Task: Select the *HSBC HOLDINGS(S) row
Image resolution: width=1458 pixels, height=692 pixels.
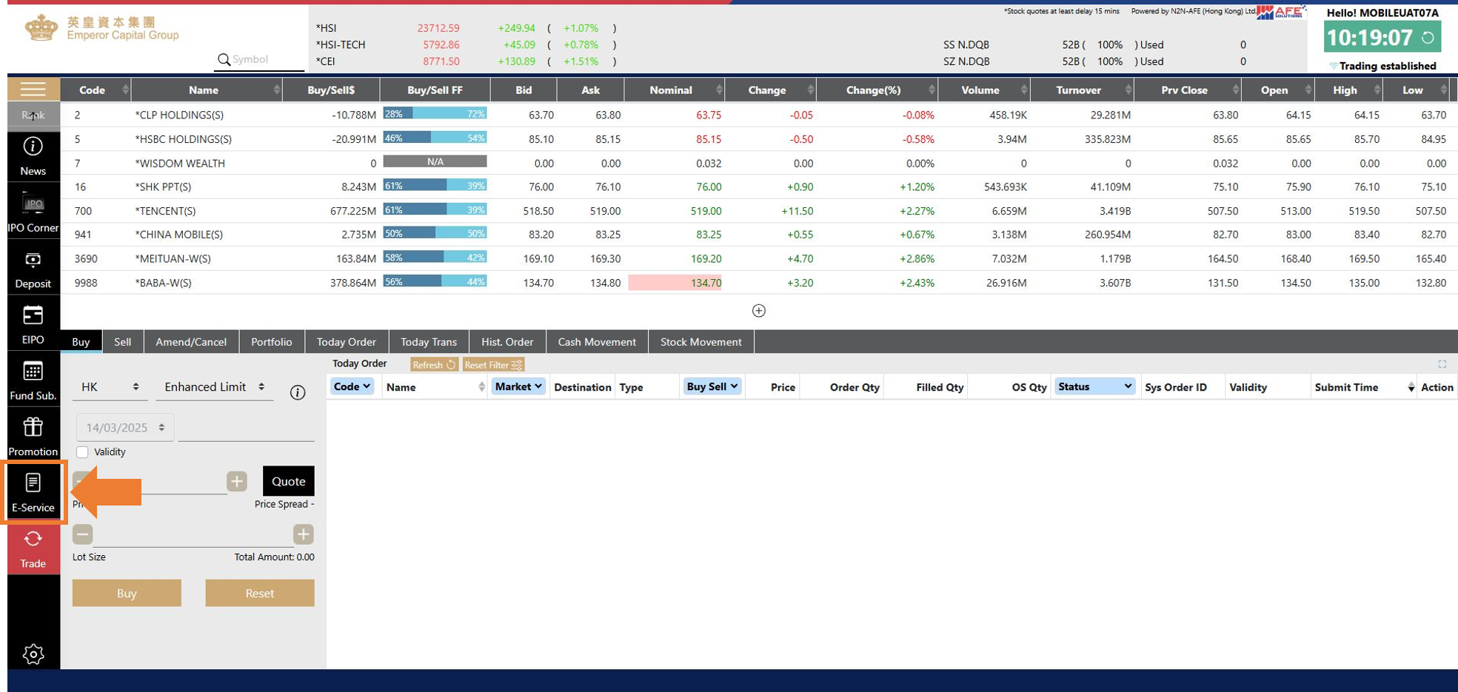Action: (x=759, y=139)
